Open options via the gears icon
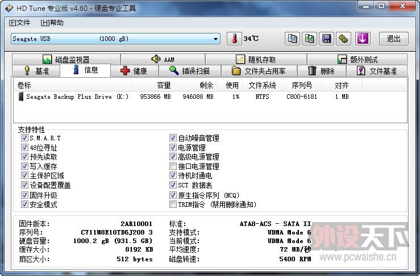Viewport: 420px width, 276px height. (x=344, y=39)
